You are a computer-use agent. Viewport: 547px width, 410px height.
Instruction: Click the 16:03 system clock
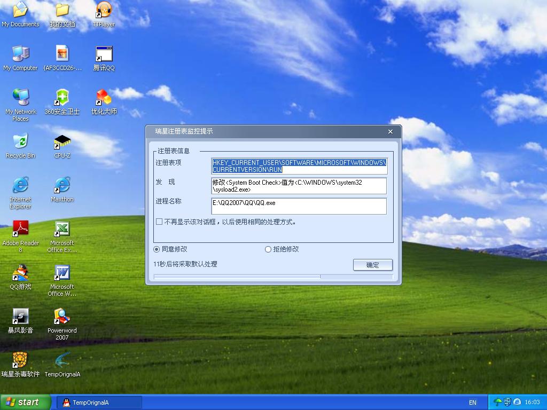click(533, 403)
